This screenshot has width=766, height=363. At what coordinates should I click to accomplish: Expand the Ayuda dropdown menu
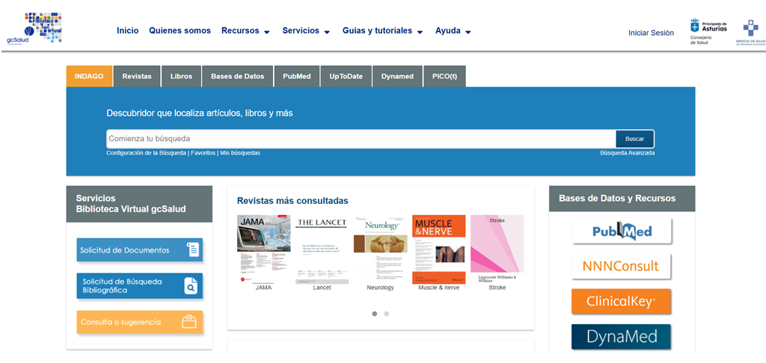(x=453, y=31)
